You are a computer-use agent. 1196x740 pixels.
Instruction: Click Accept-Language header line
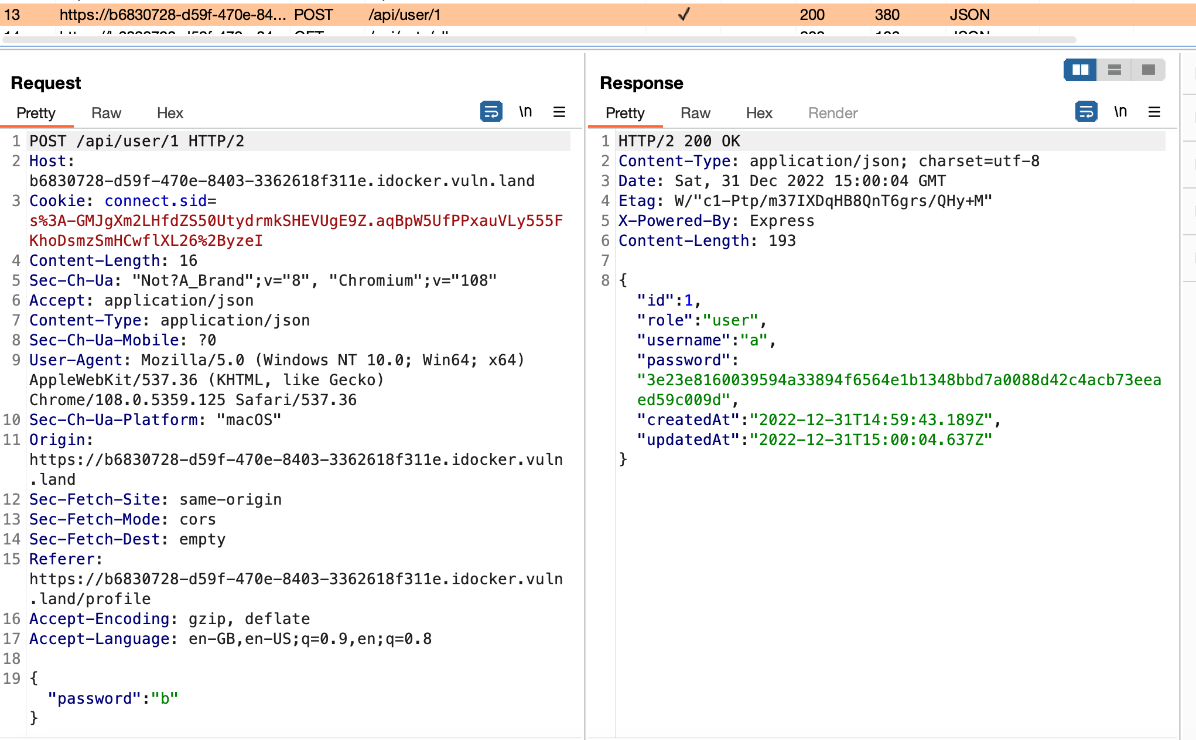pyautogui.click(x=230, y=639)
